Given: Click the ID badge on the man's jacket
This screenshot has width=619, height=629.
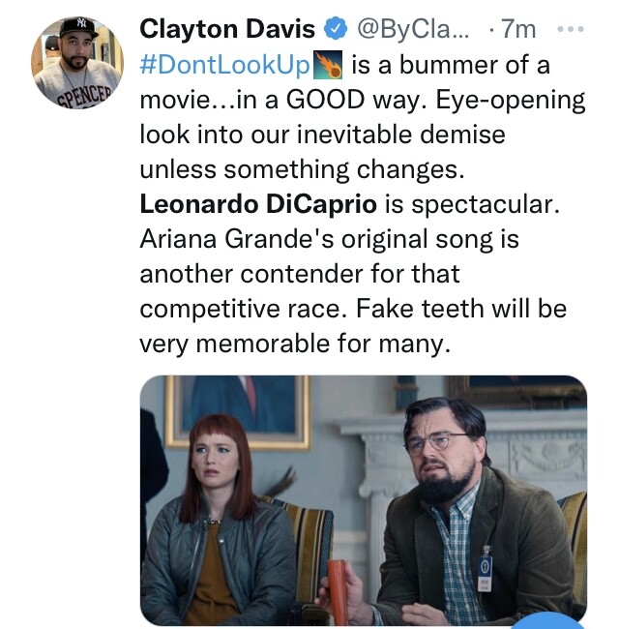Looking at the screenshot, I should click(486, 566).
